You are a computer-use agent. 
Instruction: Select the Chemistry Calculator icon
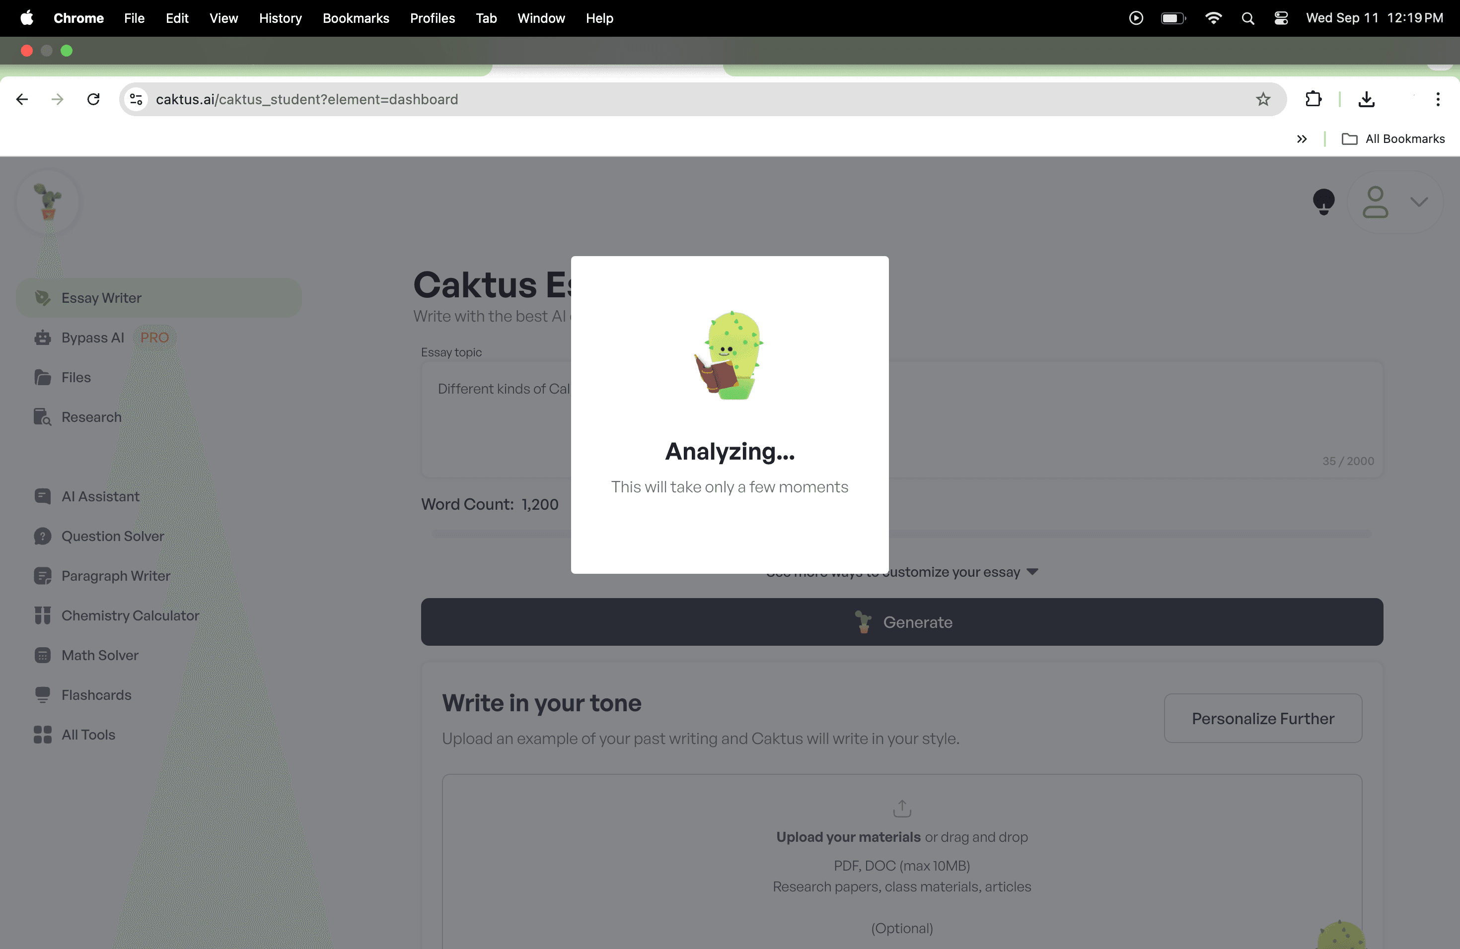click(x=42, y=615)
